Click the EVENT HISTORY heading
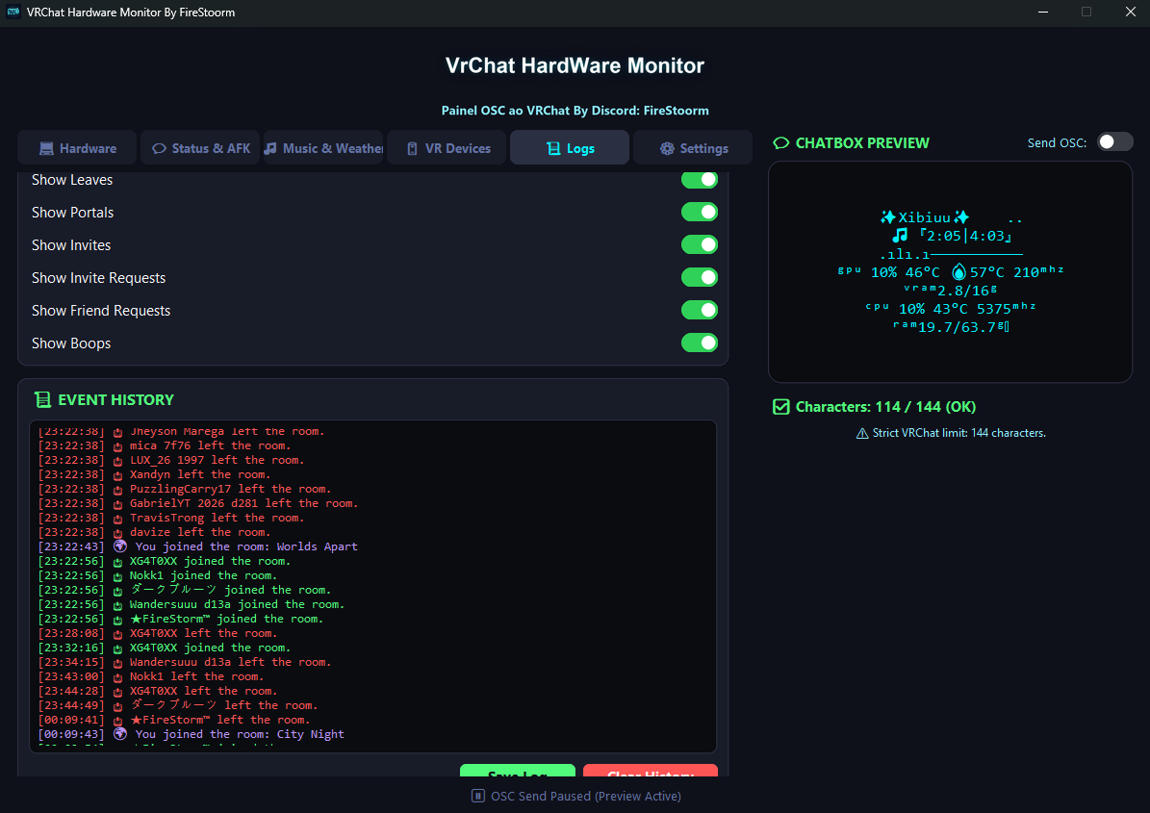Image resolution: width=1150 pixels, height=813 pixels. click(x=115, y=399)
